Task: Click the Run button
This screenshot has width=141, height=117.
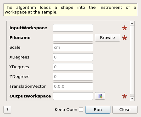Action: 98,109
